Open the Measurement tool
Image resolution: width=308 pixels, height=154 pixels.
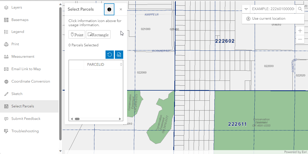[x=7, y=56]
